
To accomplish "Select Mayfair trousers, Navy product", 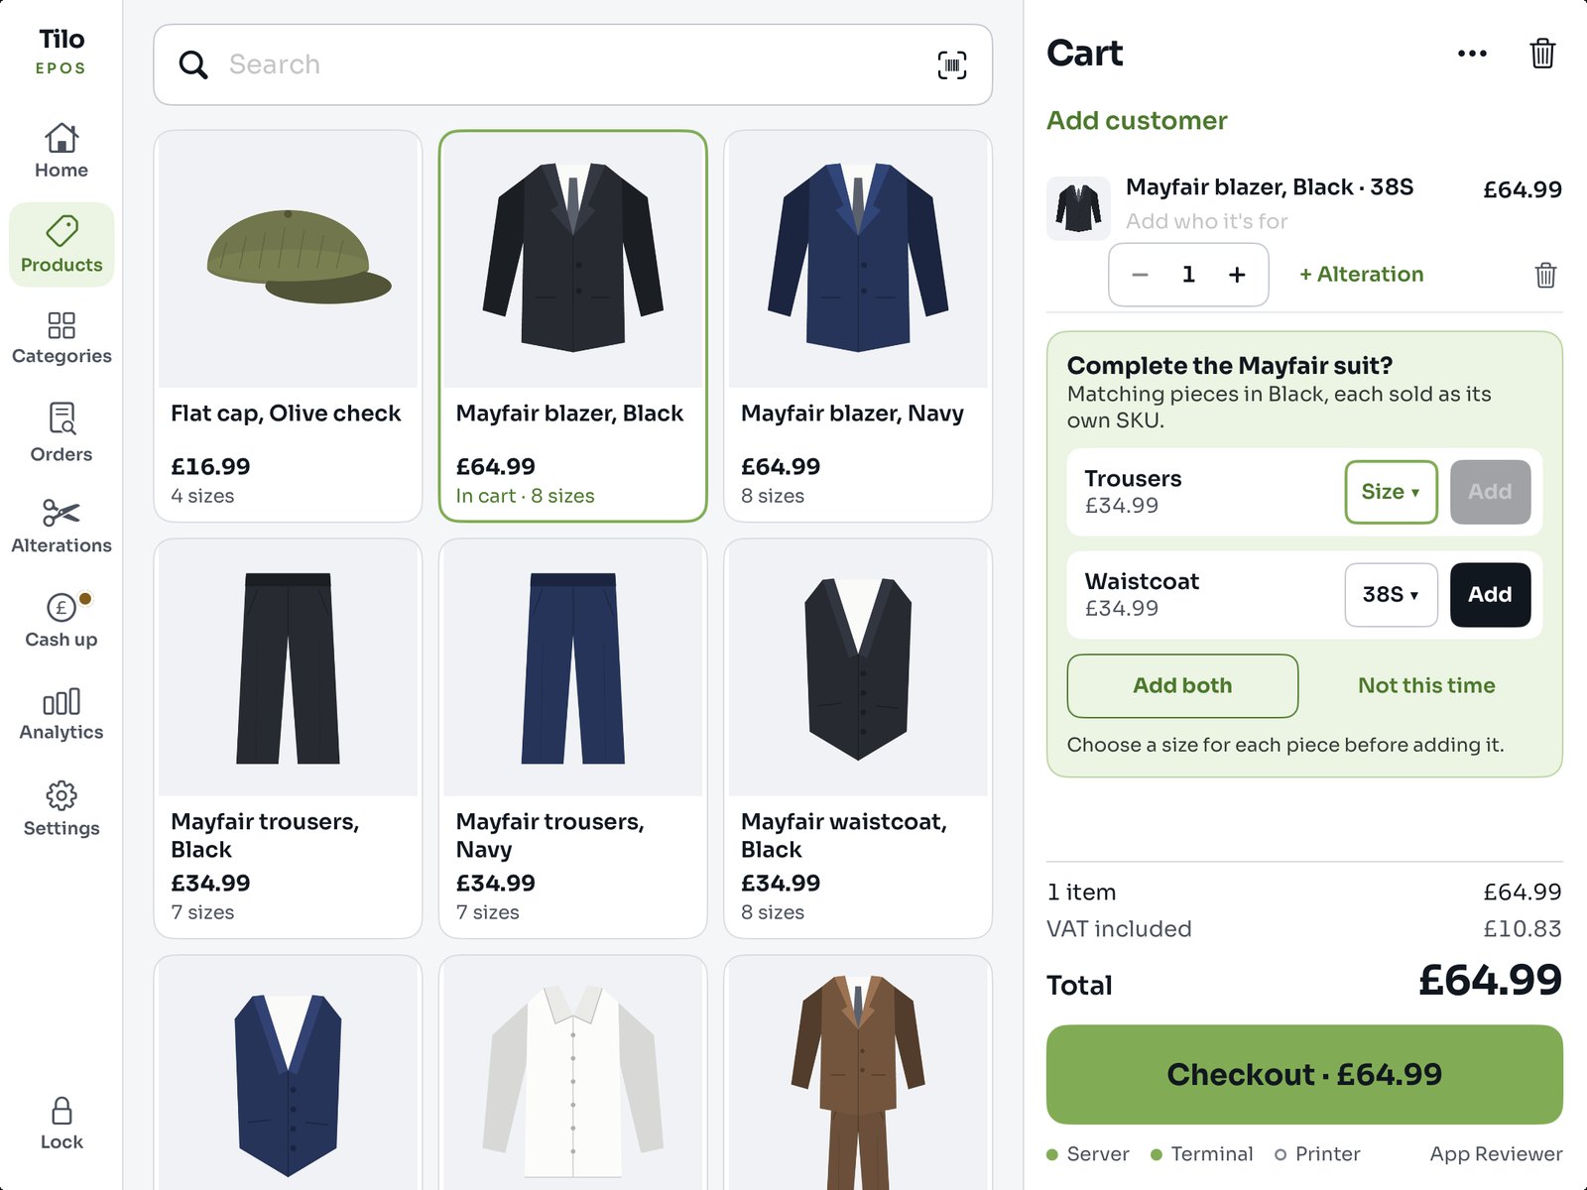I will [572, 739].
